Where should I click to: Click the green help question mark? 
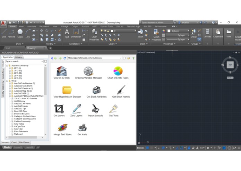click(x=134, y=58)
